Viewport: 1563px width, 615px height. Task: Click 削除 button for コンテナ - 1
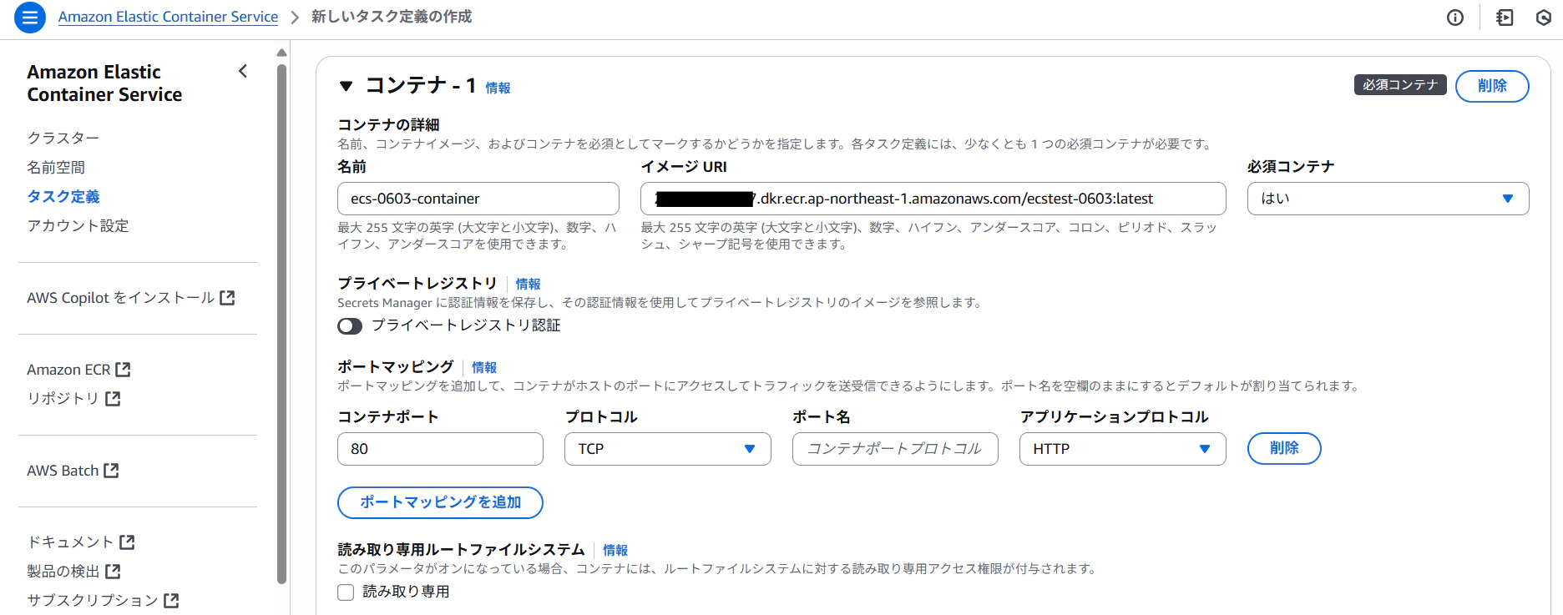1492,86
